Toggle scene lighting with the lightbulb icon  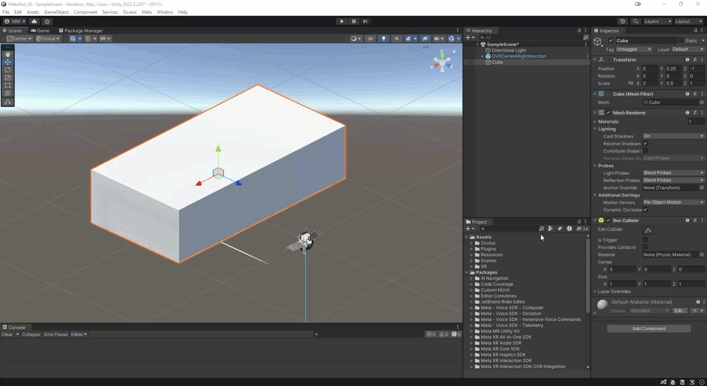point(384,39)
